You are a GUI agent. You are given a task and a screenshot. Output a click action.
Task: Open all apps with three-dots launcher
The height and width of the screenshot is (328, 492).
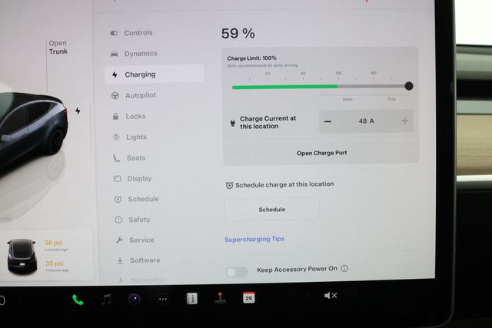163,300
